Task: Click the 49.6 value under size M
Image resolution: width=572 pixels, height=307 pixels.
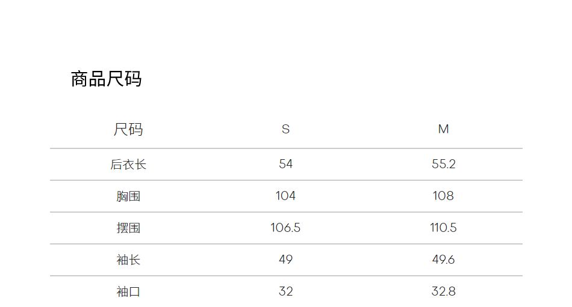Action: pos(443,260)
